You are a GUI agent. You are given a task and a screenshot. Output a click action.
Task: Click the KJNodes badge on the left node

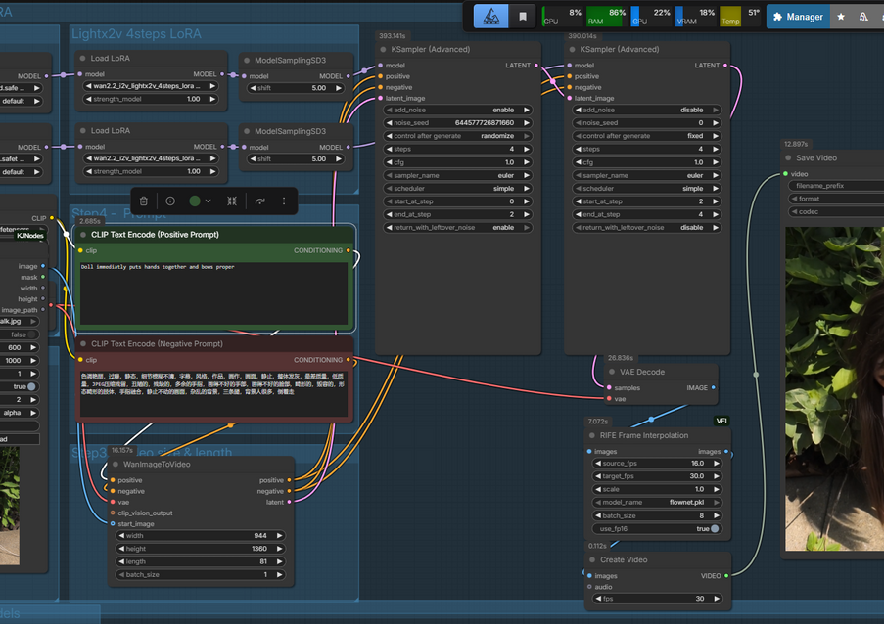(30, 236)
